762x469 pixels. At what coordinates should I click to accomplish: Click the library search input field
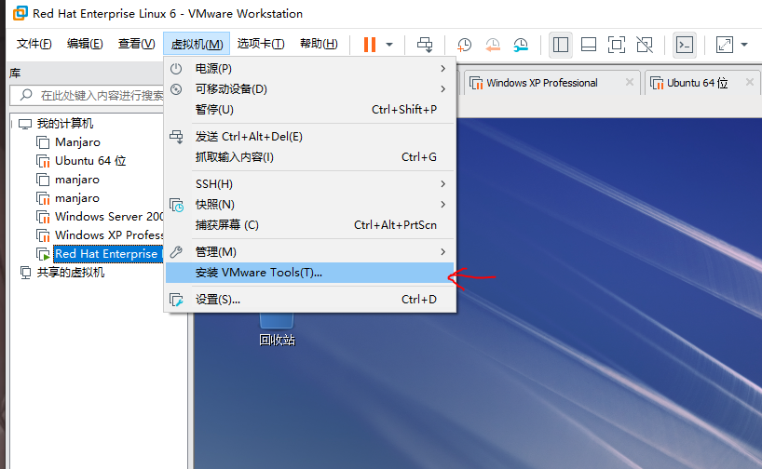(87, 95)
